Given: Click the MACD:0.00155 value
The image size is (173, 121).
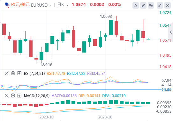Looking at the screenshot, I should [x=64, y=96].
